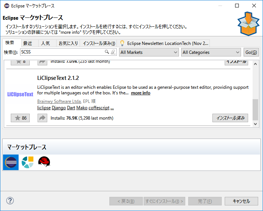Open the more info link for LiClipseText

pos(141,93)
